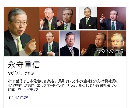Click the 永守重信 panel title
This screenshot has height=108, width=129.
click(x=24, y=65)
